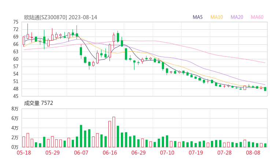Click the 07-10 date axis label
This screenshot has height=161, width=271.
[167, 153]
